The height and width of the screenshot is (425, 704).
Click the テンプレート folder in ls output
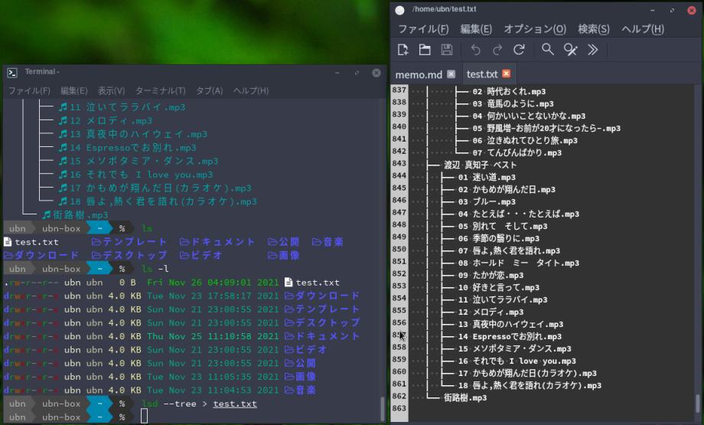coord(129,242)
